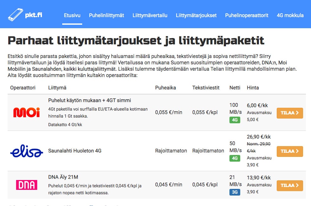The height and width of the screenshot is (206, 311).
Task: Click the pkt.fi site name text
Action: click(34, 15)
